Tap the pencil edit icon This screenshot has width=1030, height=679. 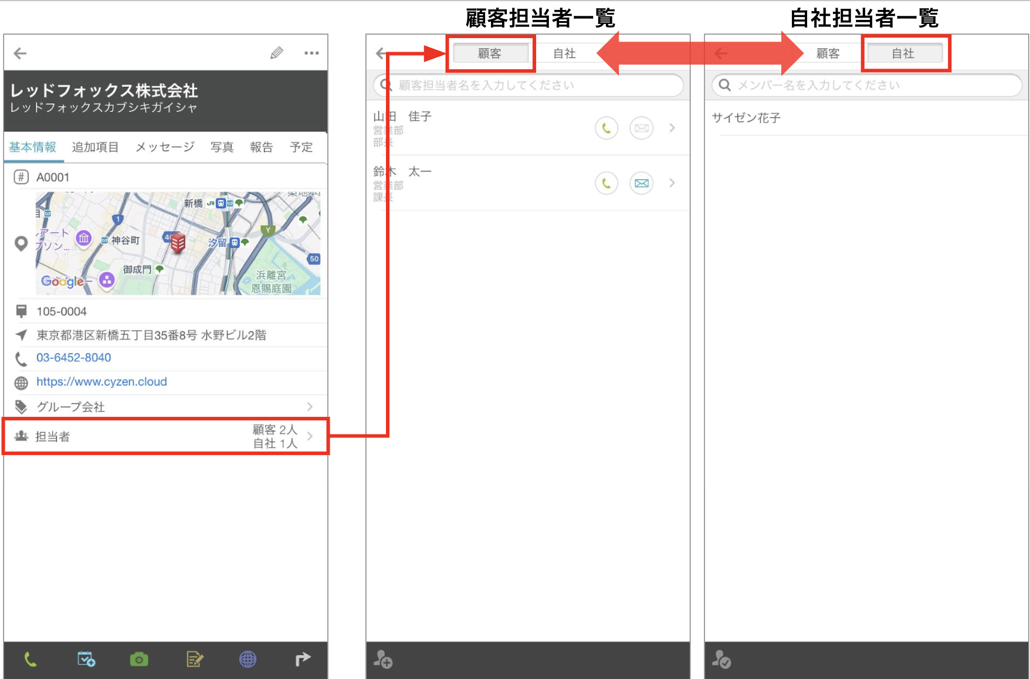pyautogui.click(x=277, y=53)
